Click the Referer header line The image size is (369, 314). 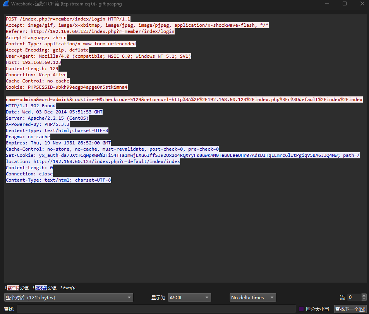(x=90, y=31)
